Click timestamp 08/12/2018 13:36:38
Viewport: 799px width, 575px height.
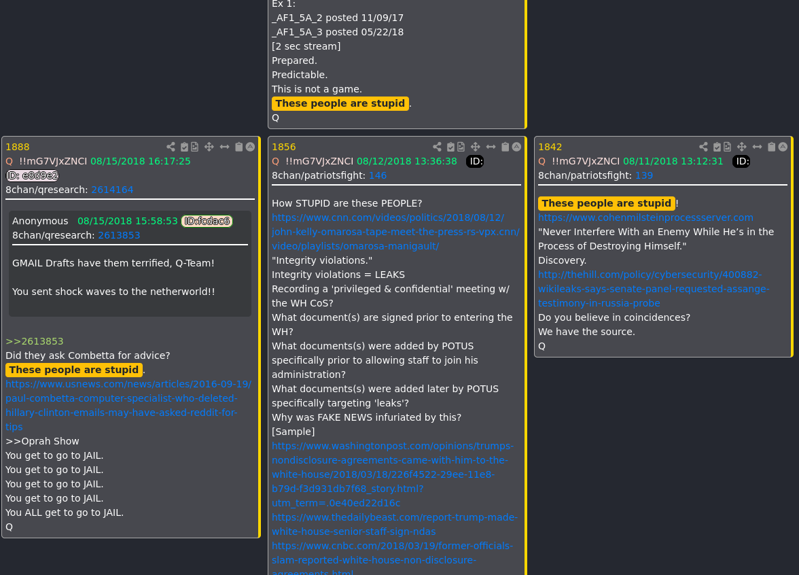[x=406, y=161]
